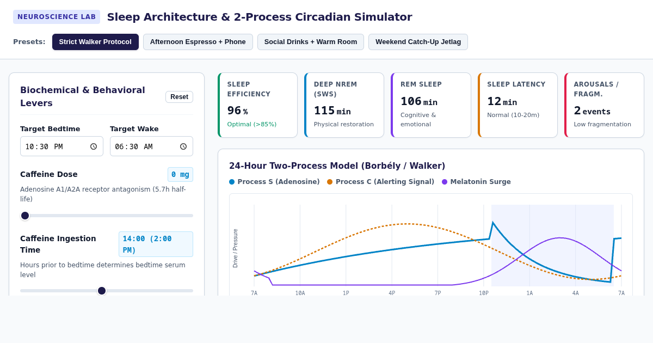Viewport: 653px width, 343px height.
Task: Move the Caffeine Ingestion Time slider thumb
Action: click(102, 291)
